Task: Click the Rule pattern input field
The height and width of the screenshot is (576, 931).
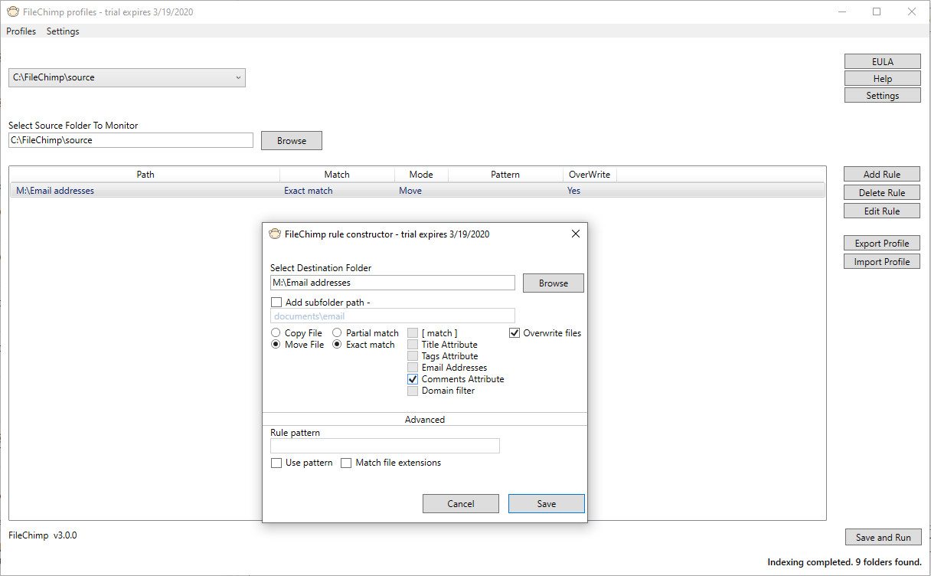Action: point(385,446)
